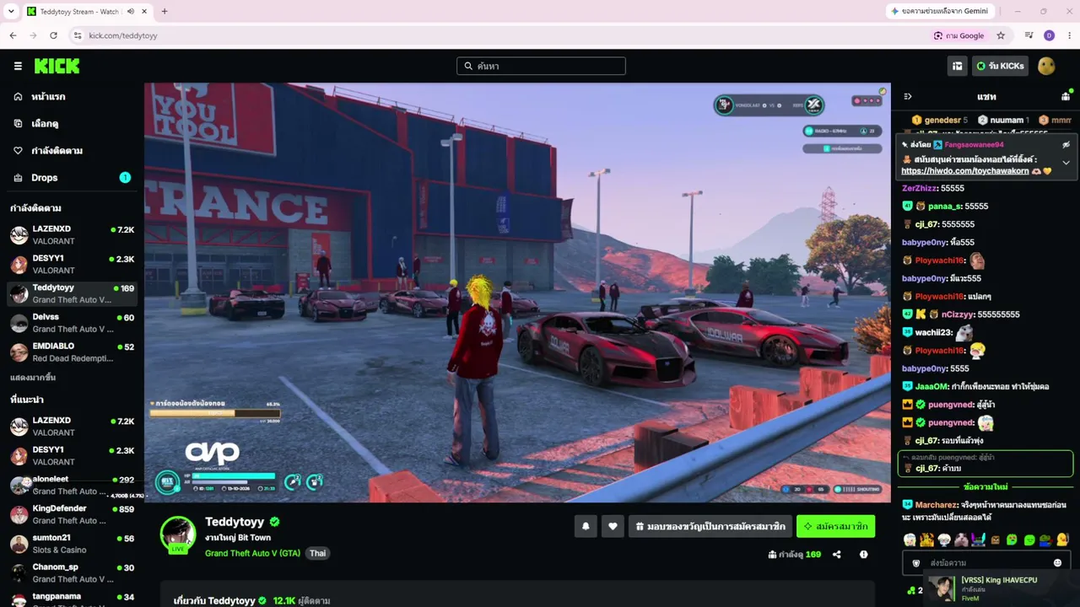Click the stream video player
This screenshot has width=1080, height=607.
517,292
